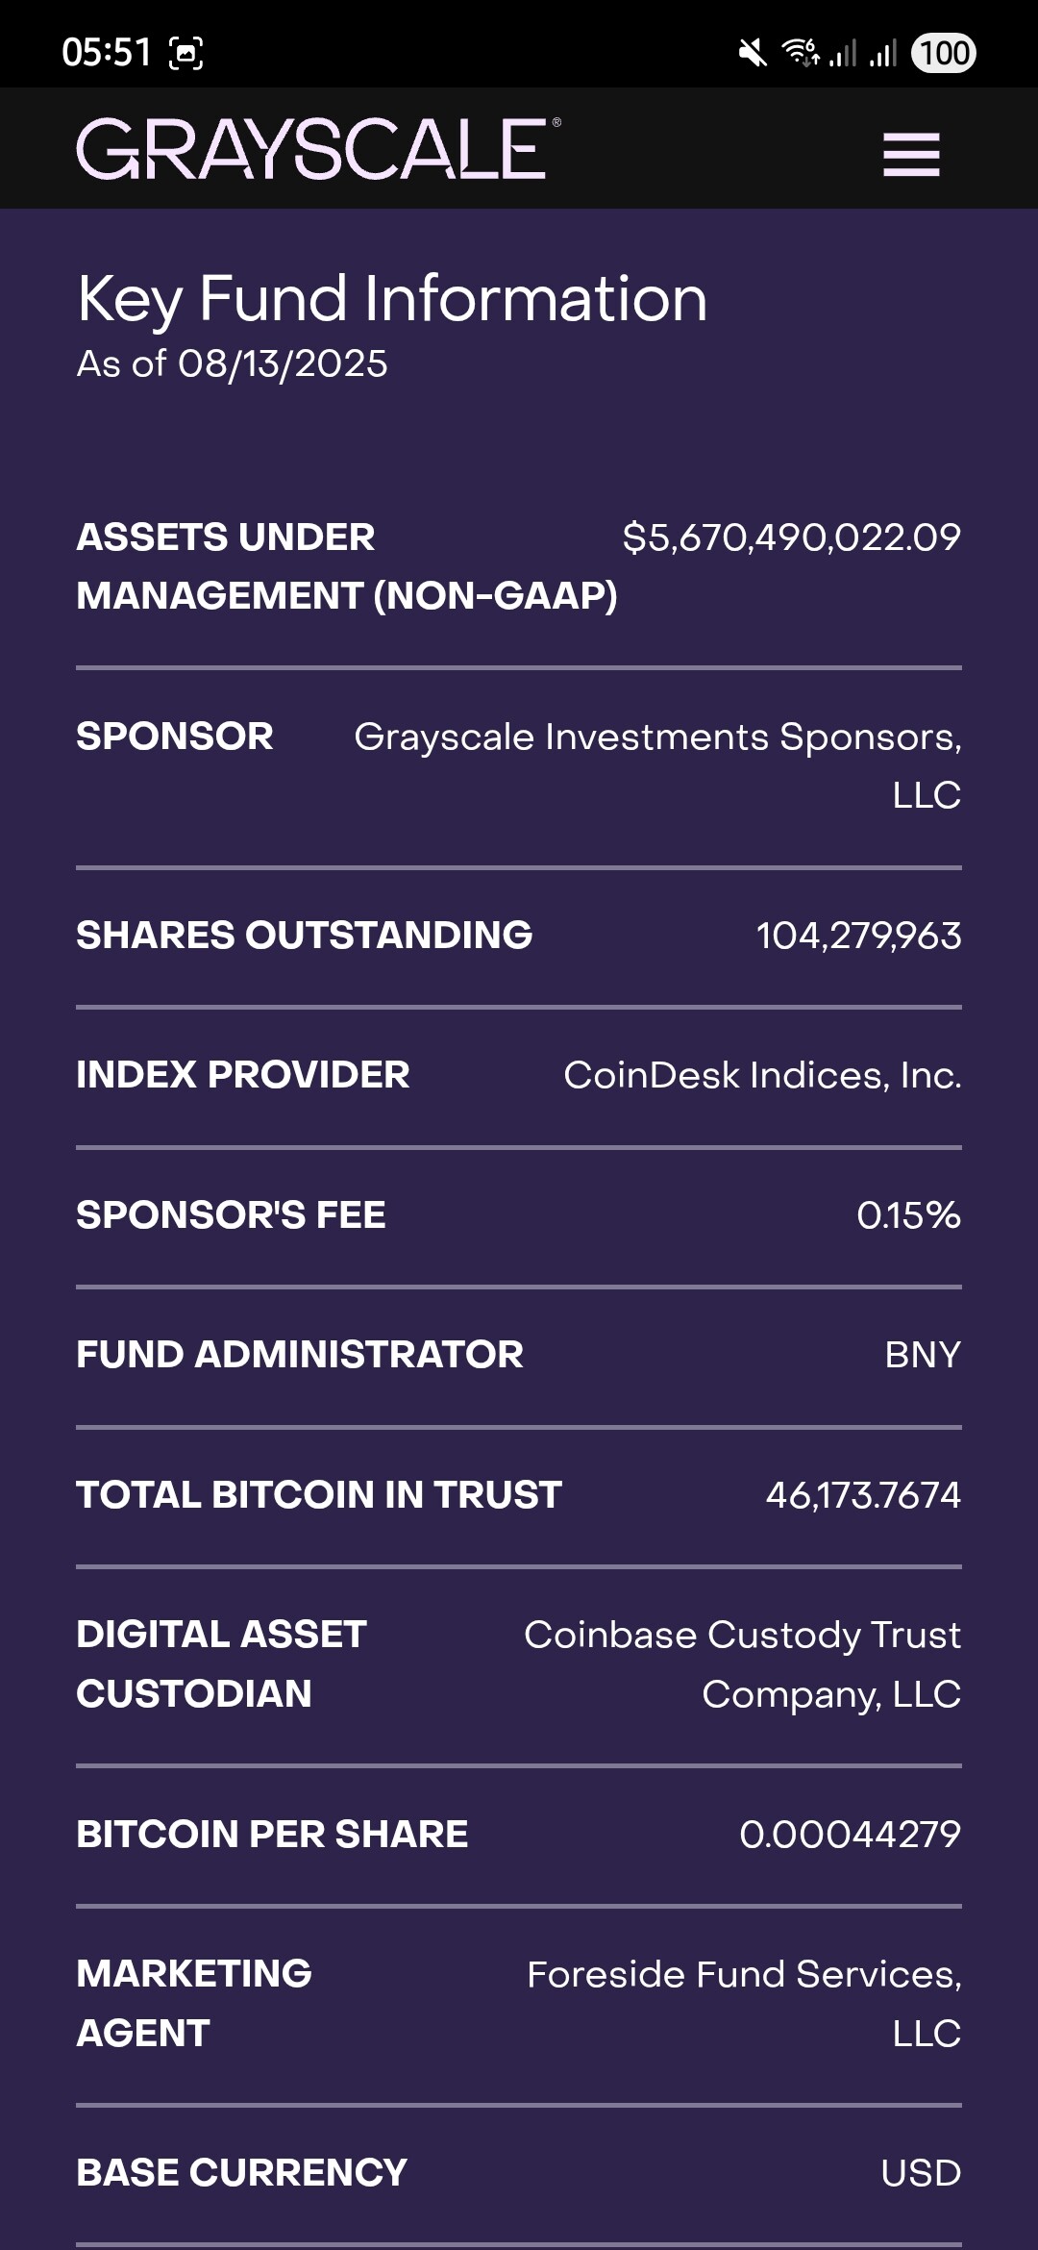
Task: Tap the 05:51 clock in status bar
Action: 107,53
